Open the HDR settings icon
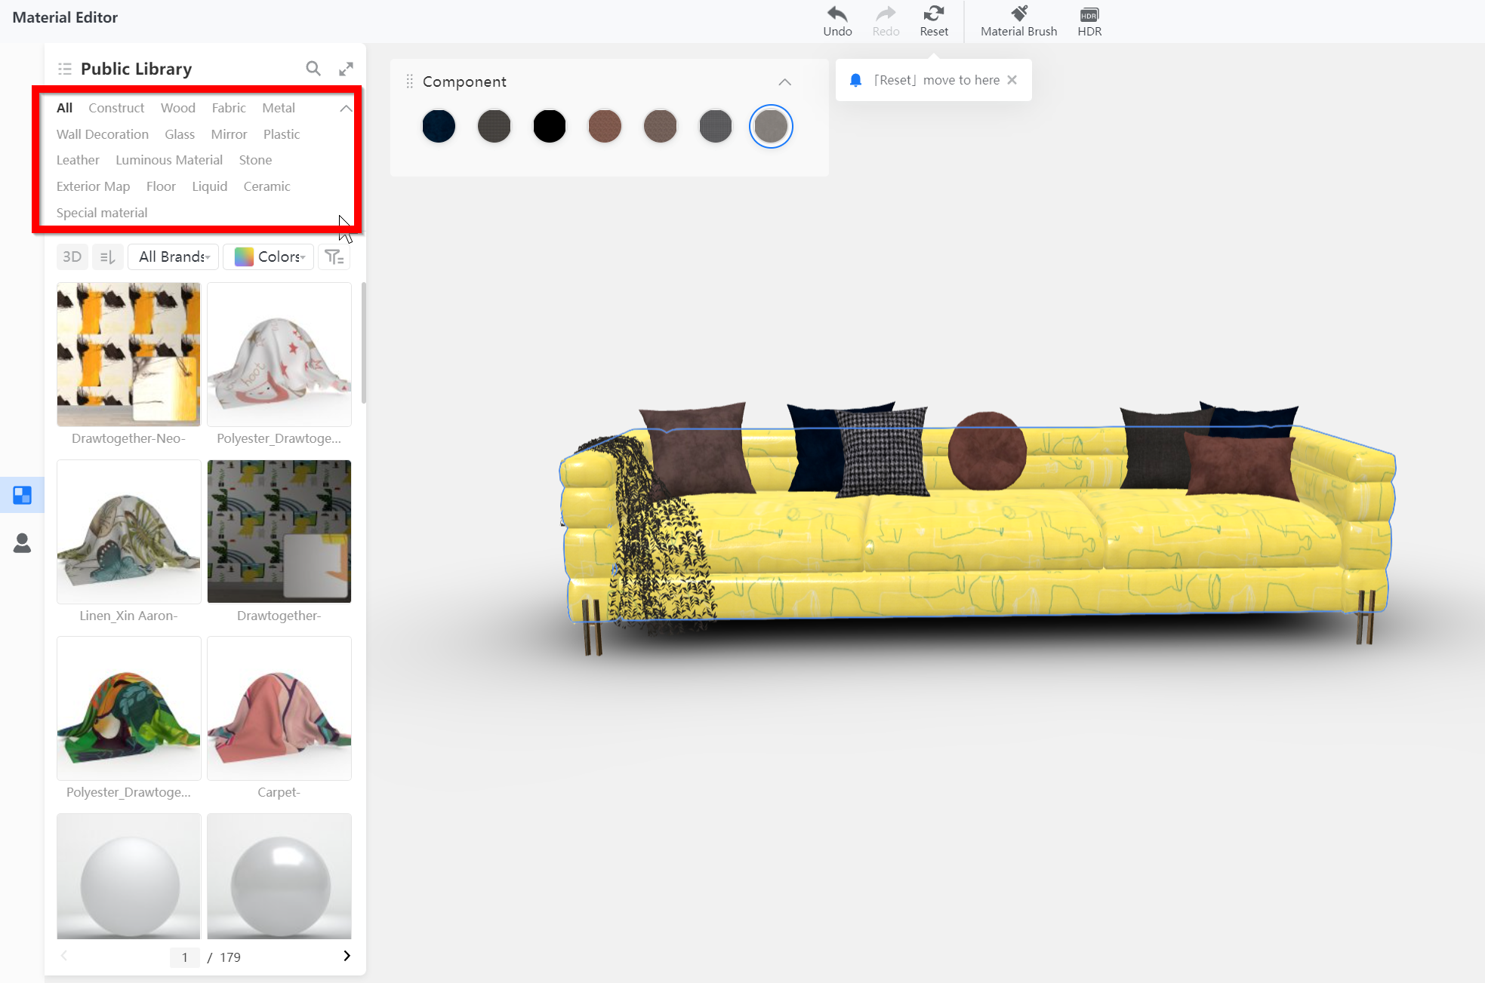Screen dimensions: 1485x983 point(1089,14)
